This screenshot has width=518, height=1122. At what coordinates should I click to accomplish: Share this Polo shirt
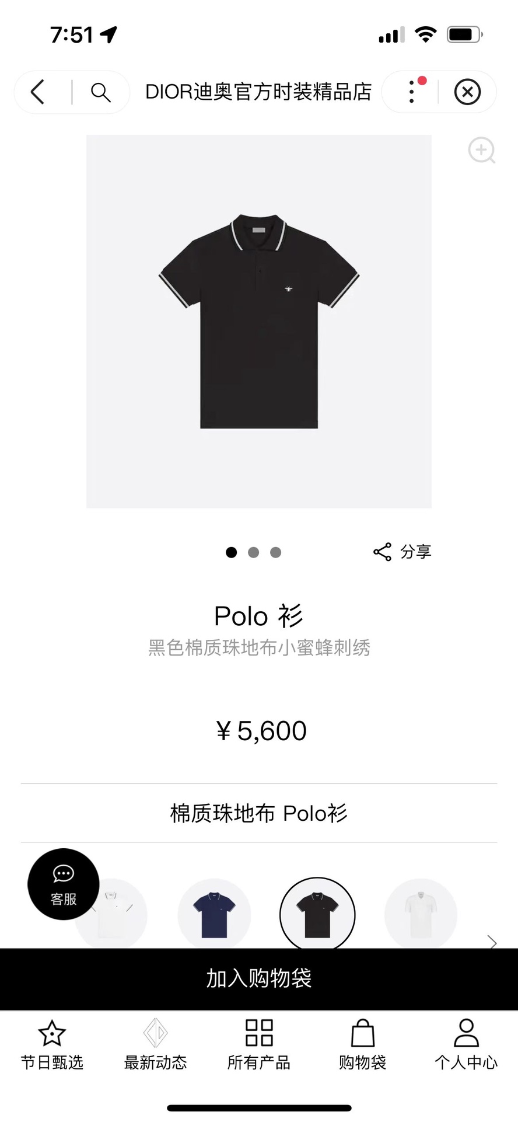402,552
